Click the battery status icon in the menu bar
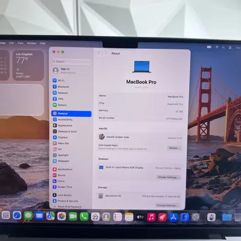 pyautogui.click(x=209, y=47)
